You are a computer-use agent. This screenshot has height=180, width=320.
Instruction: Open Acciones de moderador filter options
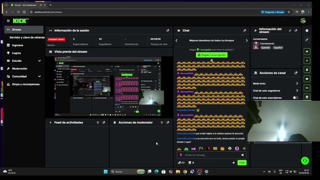(x=162, y=122)
